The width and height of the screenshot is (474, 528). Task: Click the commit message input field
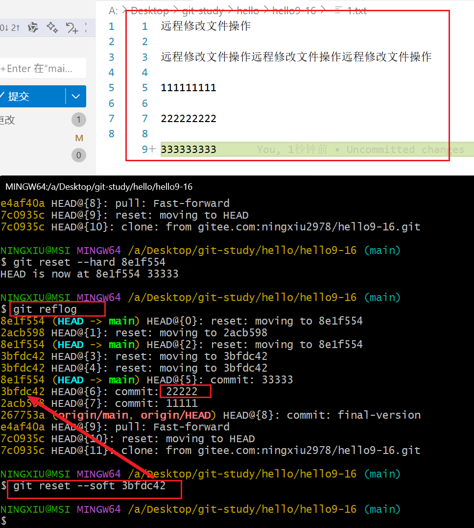[42, 68]
